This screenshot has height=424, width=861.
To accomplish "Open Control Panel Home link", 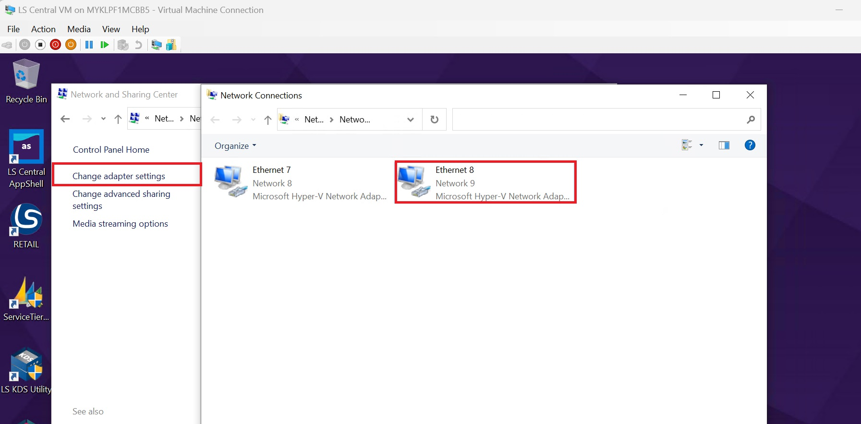I will pos(111,150).
